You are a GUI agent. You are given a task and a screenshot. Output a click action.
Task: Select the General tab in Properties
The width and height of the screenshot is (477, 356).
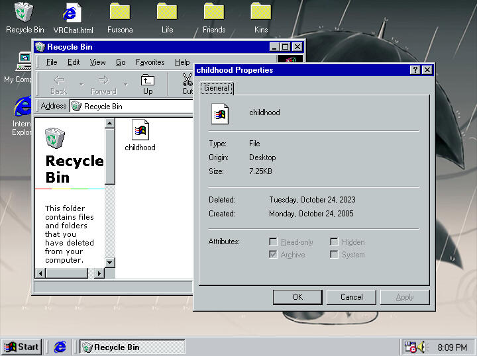click(217, 88)
